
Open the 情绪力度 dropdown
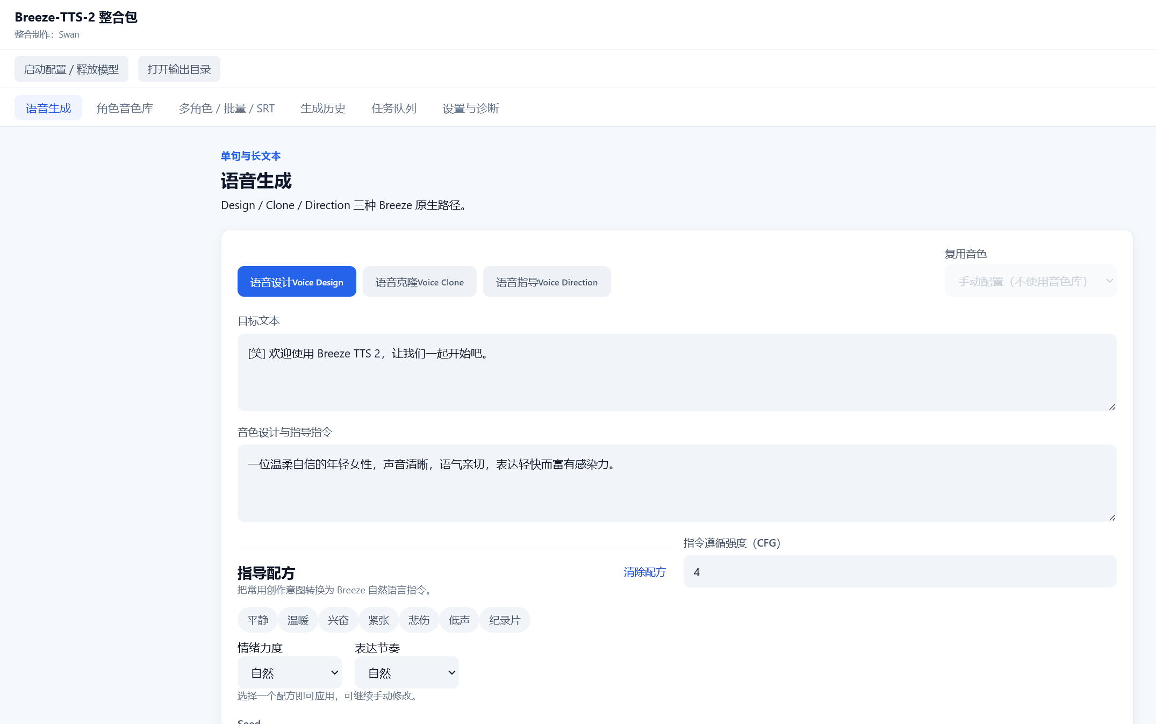coord(290,672)
